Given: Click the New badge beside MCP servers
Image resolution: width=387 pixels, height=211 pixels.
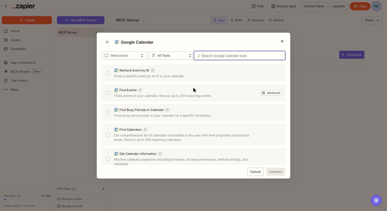Looking at the screenshot, I should (x=37, y=71).
